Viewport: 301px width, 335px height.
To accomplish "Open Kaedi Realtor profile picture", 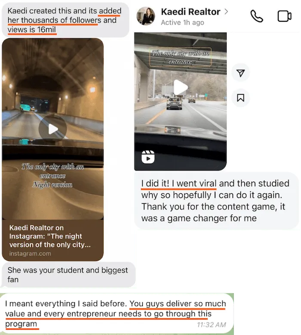I will click(x=146, y=16).
